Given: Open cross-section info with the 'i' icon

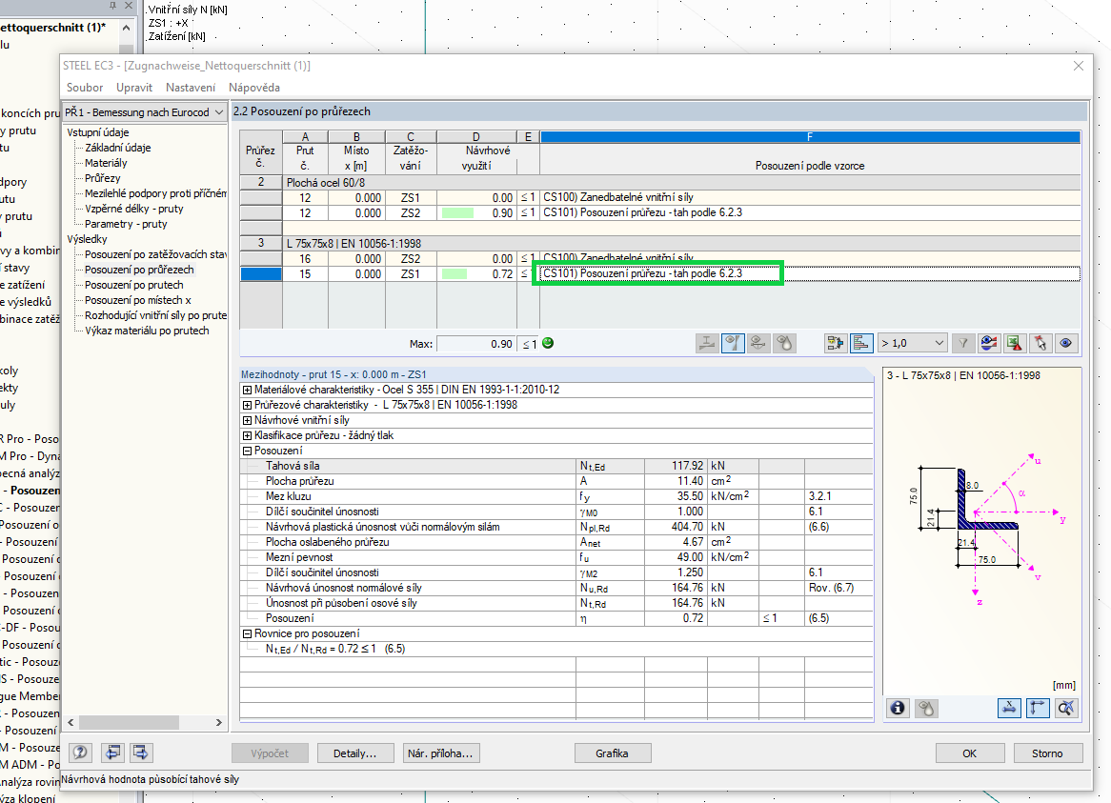Looking at the screenshot, I should (898, 708).
